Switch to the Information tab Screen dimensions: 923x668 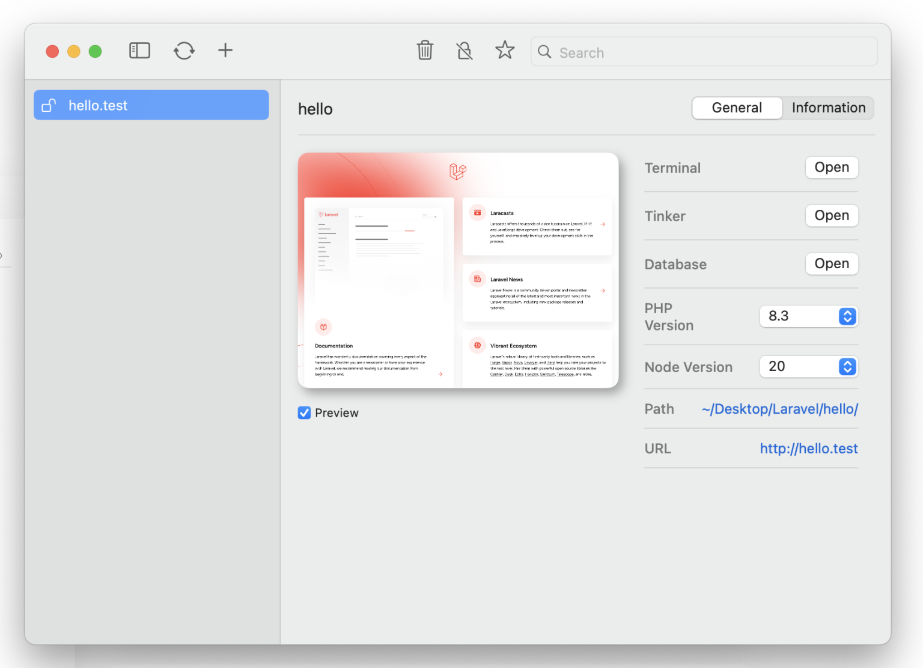click(828, 108)
